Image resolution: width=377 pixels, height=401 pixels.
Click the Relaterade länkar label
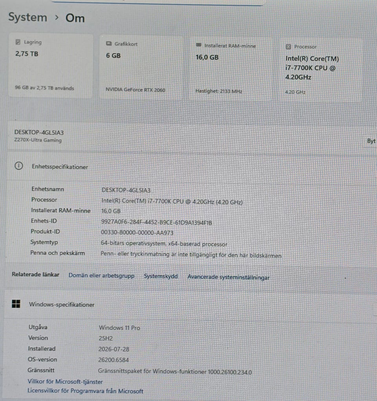(35, 275)
